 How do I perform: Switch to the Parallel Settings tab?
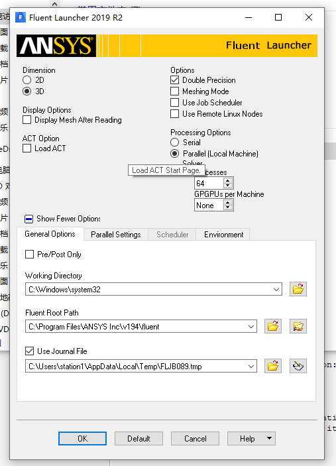(x=116, y=235)
